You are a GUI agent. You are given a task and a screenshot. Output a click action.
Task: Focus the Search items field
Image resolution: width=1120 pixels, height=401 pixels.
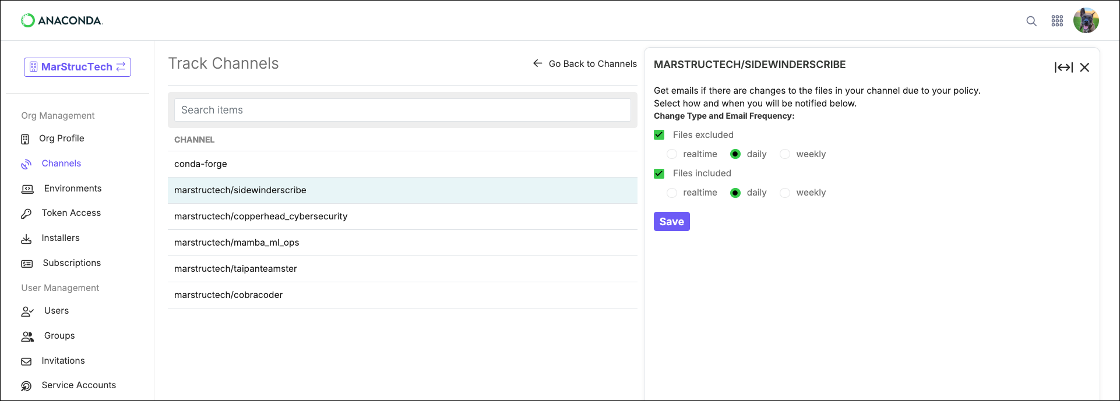[403, 110]
